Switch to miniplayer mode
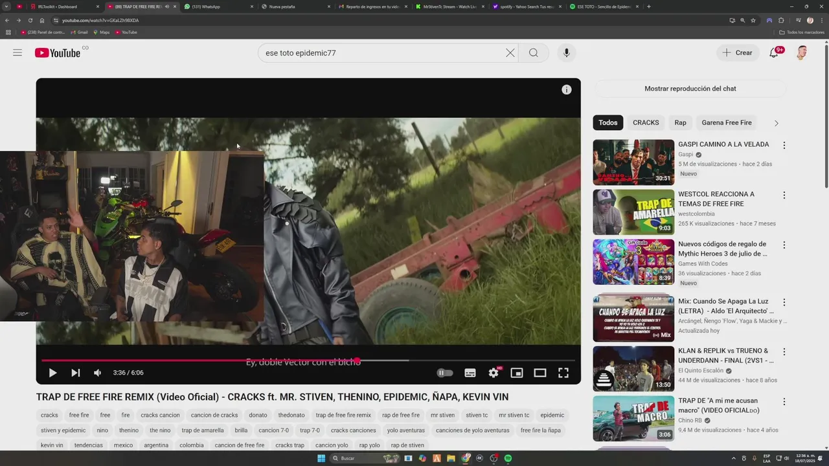This screenshot has height=466, width=829. pyautogui.click(x=517, y=373)
